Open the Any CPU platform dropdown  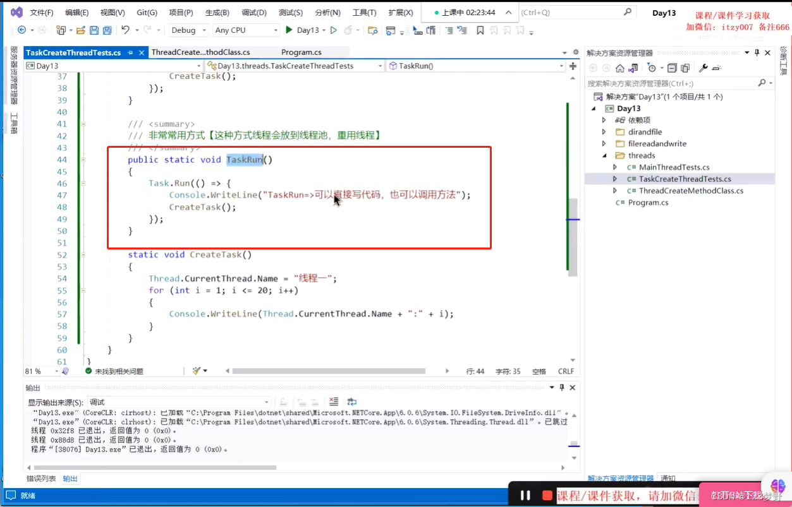(x=247, y=30)
